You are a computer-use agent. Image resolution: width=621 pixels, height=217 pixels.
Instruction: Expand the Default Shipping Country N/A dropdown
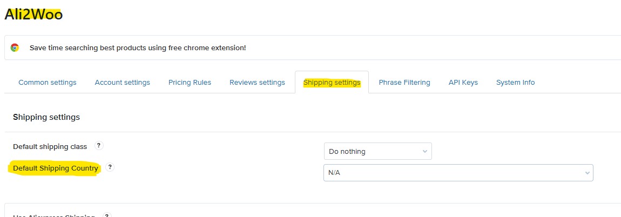tap(458, 173)
